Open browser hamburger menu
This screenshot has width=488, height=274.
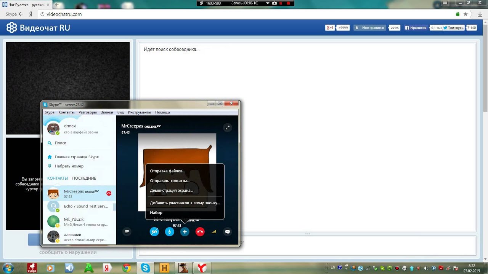tap(445, 3)
